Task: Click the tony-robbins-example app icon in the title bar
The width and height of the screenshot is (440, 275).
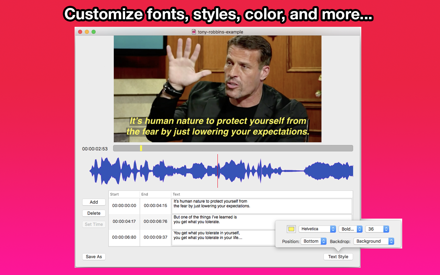Action: point(192,32)
